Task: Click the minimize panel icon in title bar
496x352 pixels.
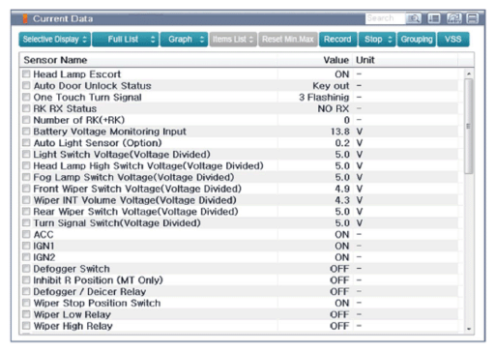Action: (473, 18)
